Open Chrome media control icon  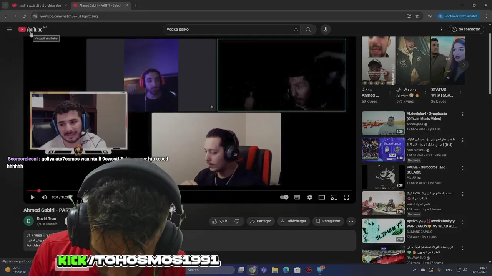[430, 16]
